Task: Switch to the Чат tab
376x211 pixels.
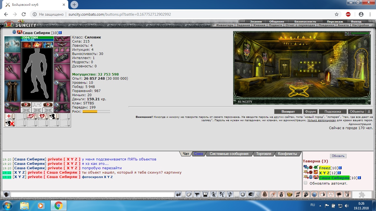Action: 186,154
